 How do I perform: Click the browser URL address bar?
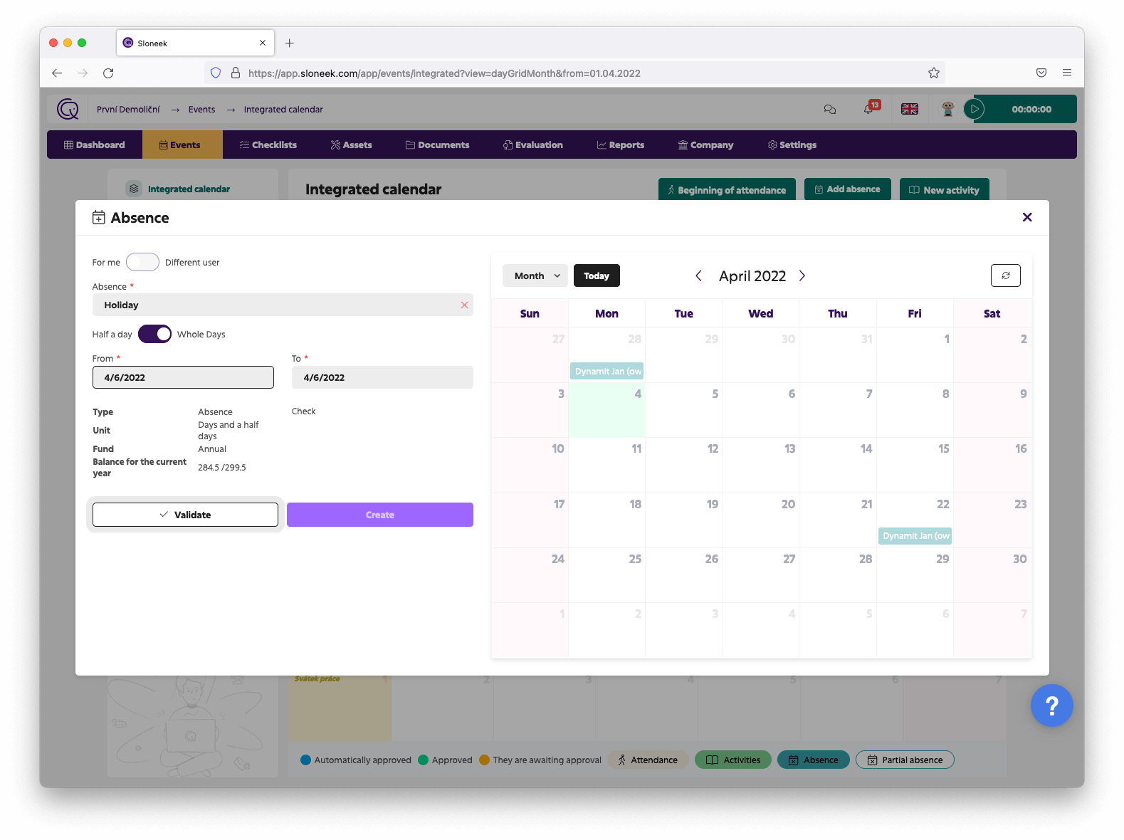574,73
